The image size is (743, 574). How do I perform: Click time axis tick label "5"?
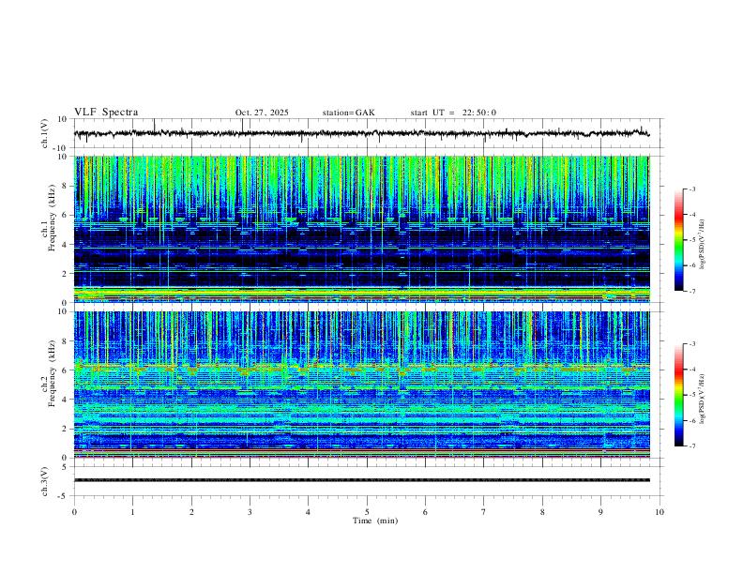click(367, 512)
